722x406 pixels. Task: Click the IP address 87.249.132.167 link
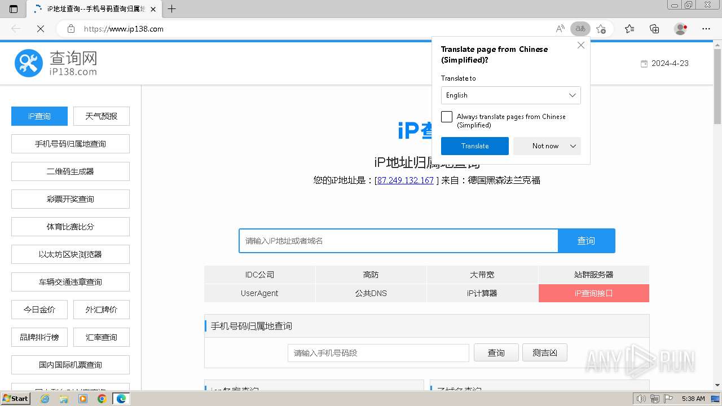(x=406, y=180)
